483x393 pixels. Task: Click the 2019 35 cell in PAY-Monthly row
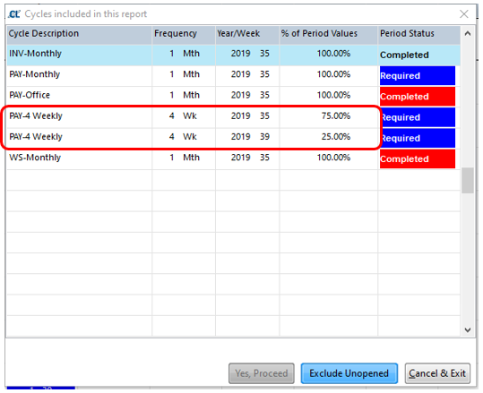(247, 76)
